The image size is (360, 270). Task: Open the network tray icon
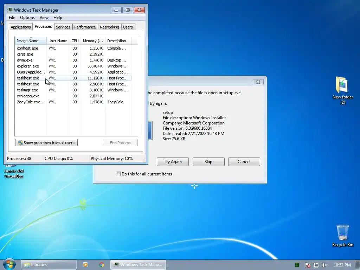tap(316, 265)
